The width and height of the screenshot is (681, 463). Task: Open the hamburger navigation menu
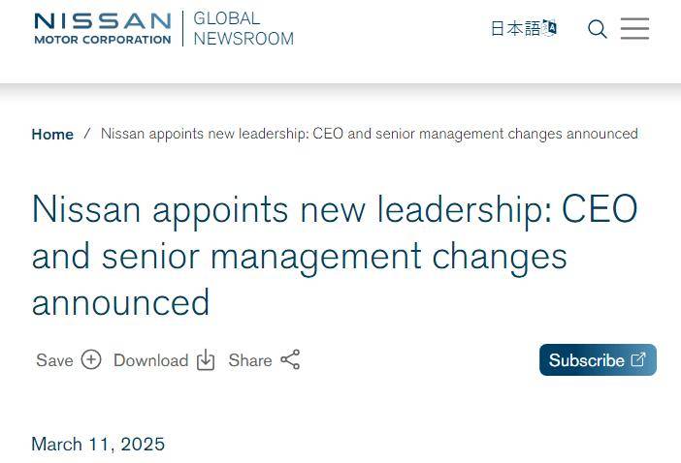click(x=634, y=29)
